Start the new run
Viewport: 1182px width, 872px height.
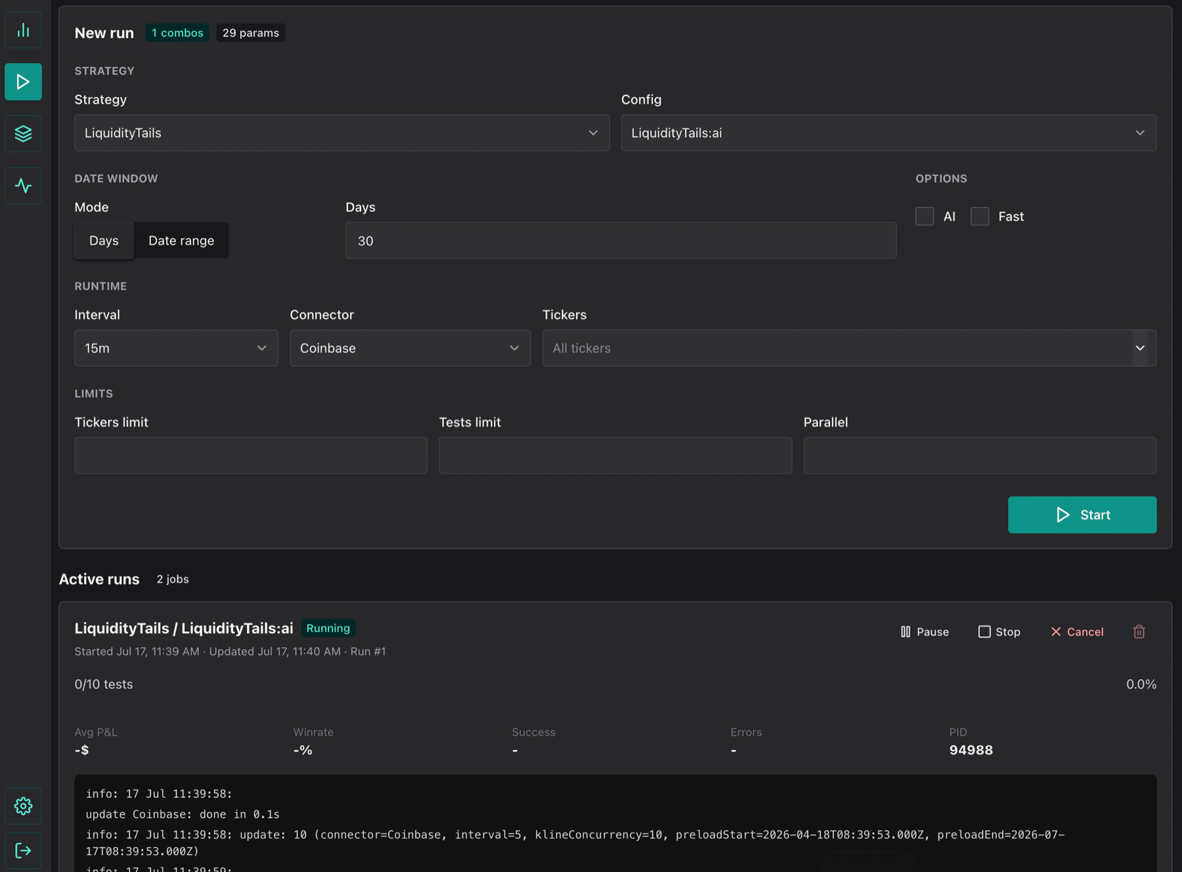tap(1082, 515)
